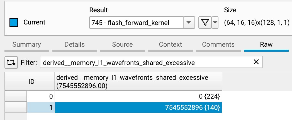Click into the Filter text field

tap(145, 63)
